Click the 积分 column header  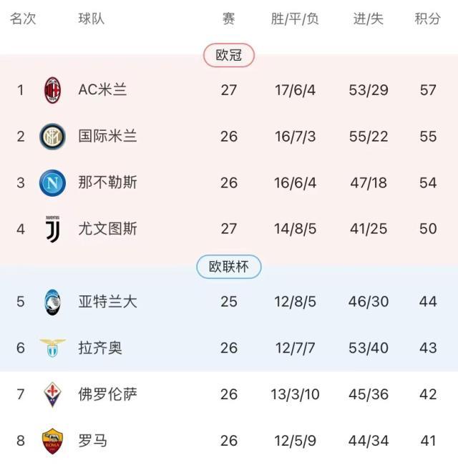point(427,19)
